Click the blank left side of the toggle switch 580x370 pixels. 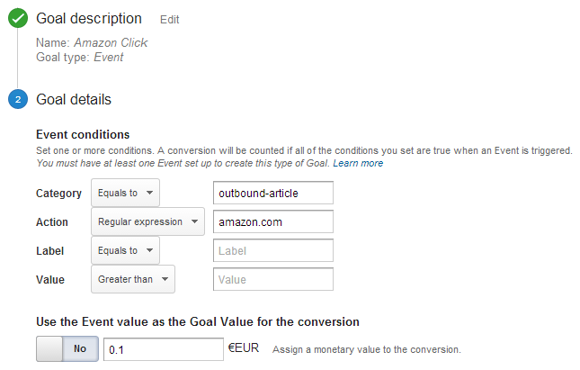tap(49, 348)
